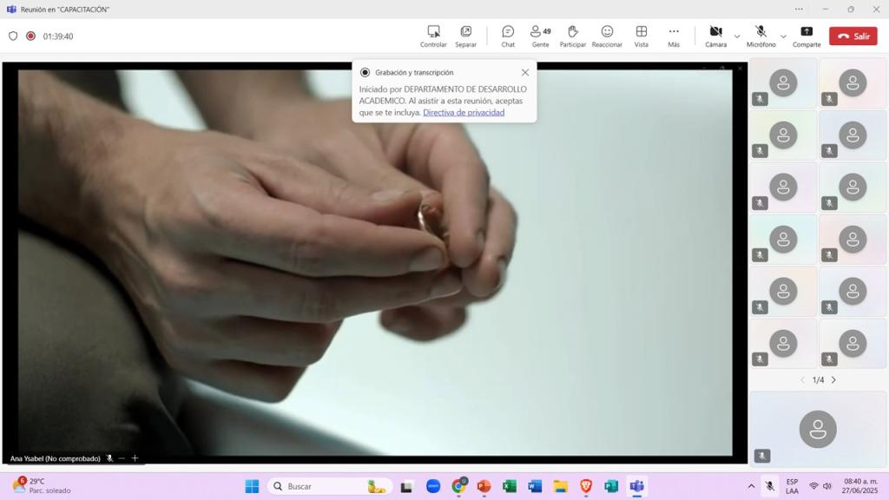This screenshot has width=889, height=500.
Task: Show hidden system tray icons chevron
Action: pyautogui.click(x=751, y=486)
